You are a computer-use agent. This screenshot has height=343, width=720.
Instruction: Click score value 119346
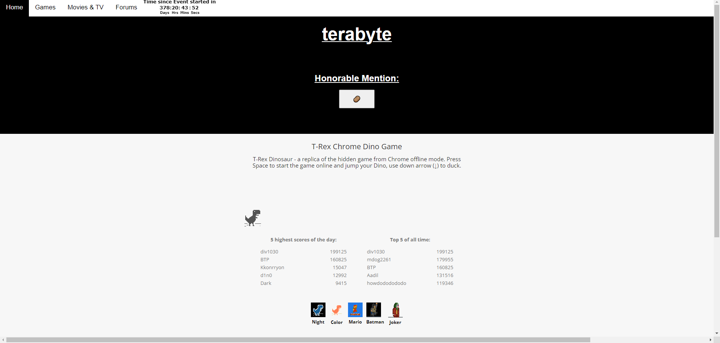pyautogui.click(x=445, y=283)
